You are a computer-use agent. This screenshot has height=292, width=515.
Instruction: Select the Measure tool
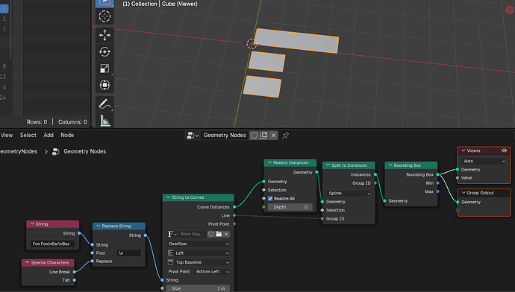pyautogui.click(x=104, y=121)
